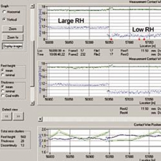
Task: Click the Zoom button
Action: pos(12,29)
